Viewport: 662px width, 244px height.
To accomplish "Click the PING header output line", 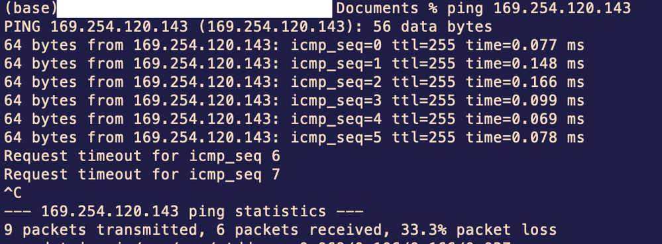I will [x=248, y=27].
